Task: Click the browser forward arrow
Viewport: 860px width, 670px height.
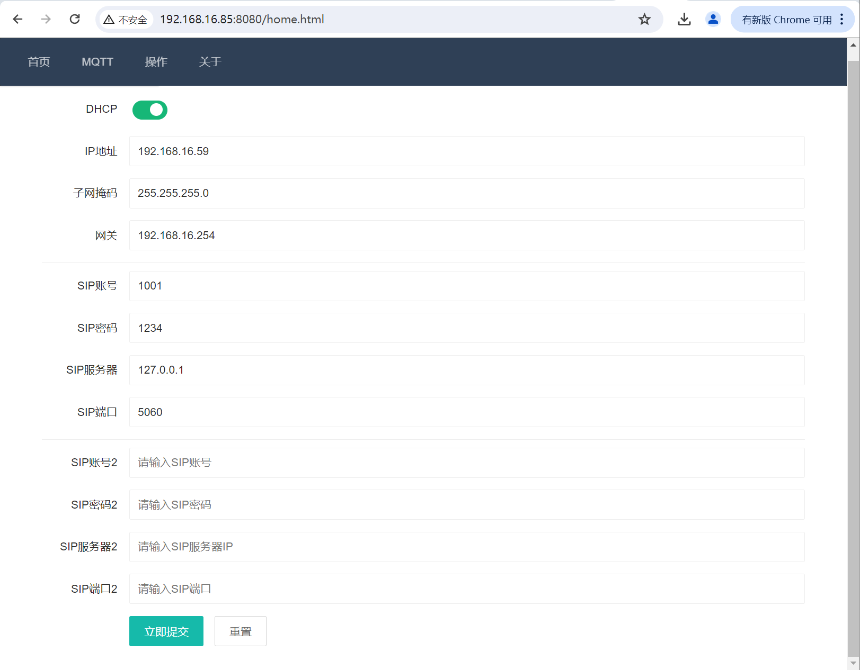Action: [x=46, y=20]
